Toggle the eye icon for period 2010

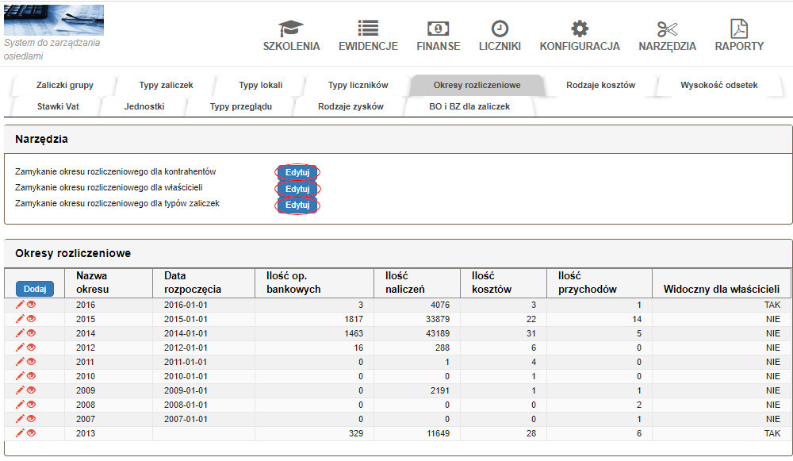[x=32, y=376]
